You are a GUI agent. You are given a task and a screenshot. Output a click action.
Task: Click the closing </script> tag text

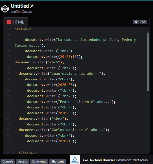click(x=28, y=152)
